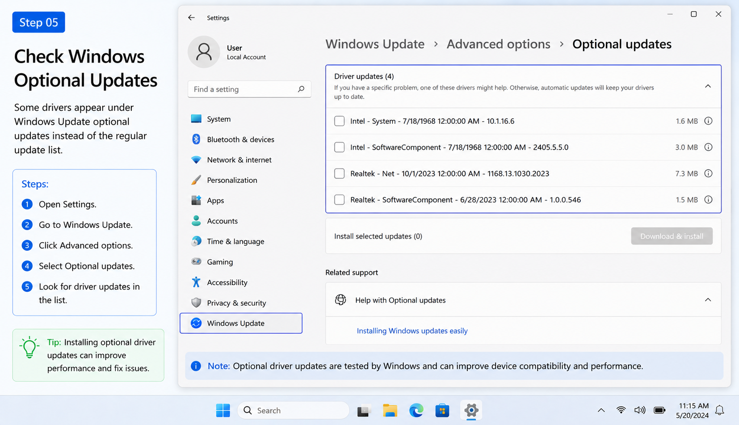Open Task View on the taskbar
Image resolution: width=739 pixels, height=425 pixels.
(x=364, y=410)
